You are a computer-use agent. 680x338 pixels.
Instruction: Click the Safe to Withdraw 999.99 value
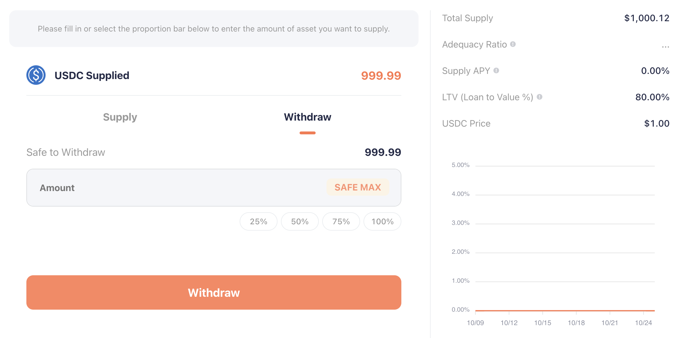coord(382,152)
